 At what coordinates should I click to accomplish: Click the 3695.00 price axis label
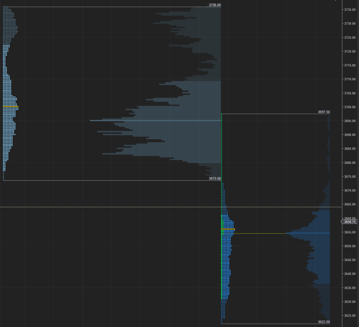click(350, 121)
